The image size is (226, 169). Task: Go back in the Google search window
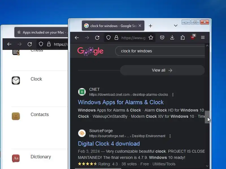tap(77, 38)
